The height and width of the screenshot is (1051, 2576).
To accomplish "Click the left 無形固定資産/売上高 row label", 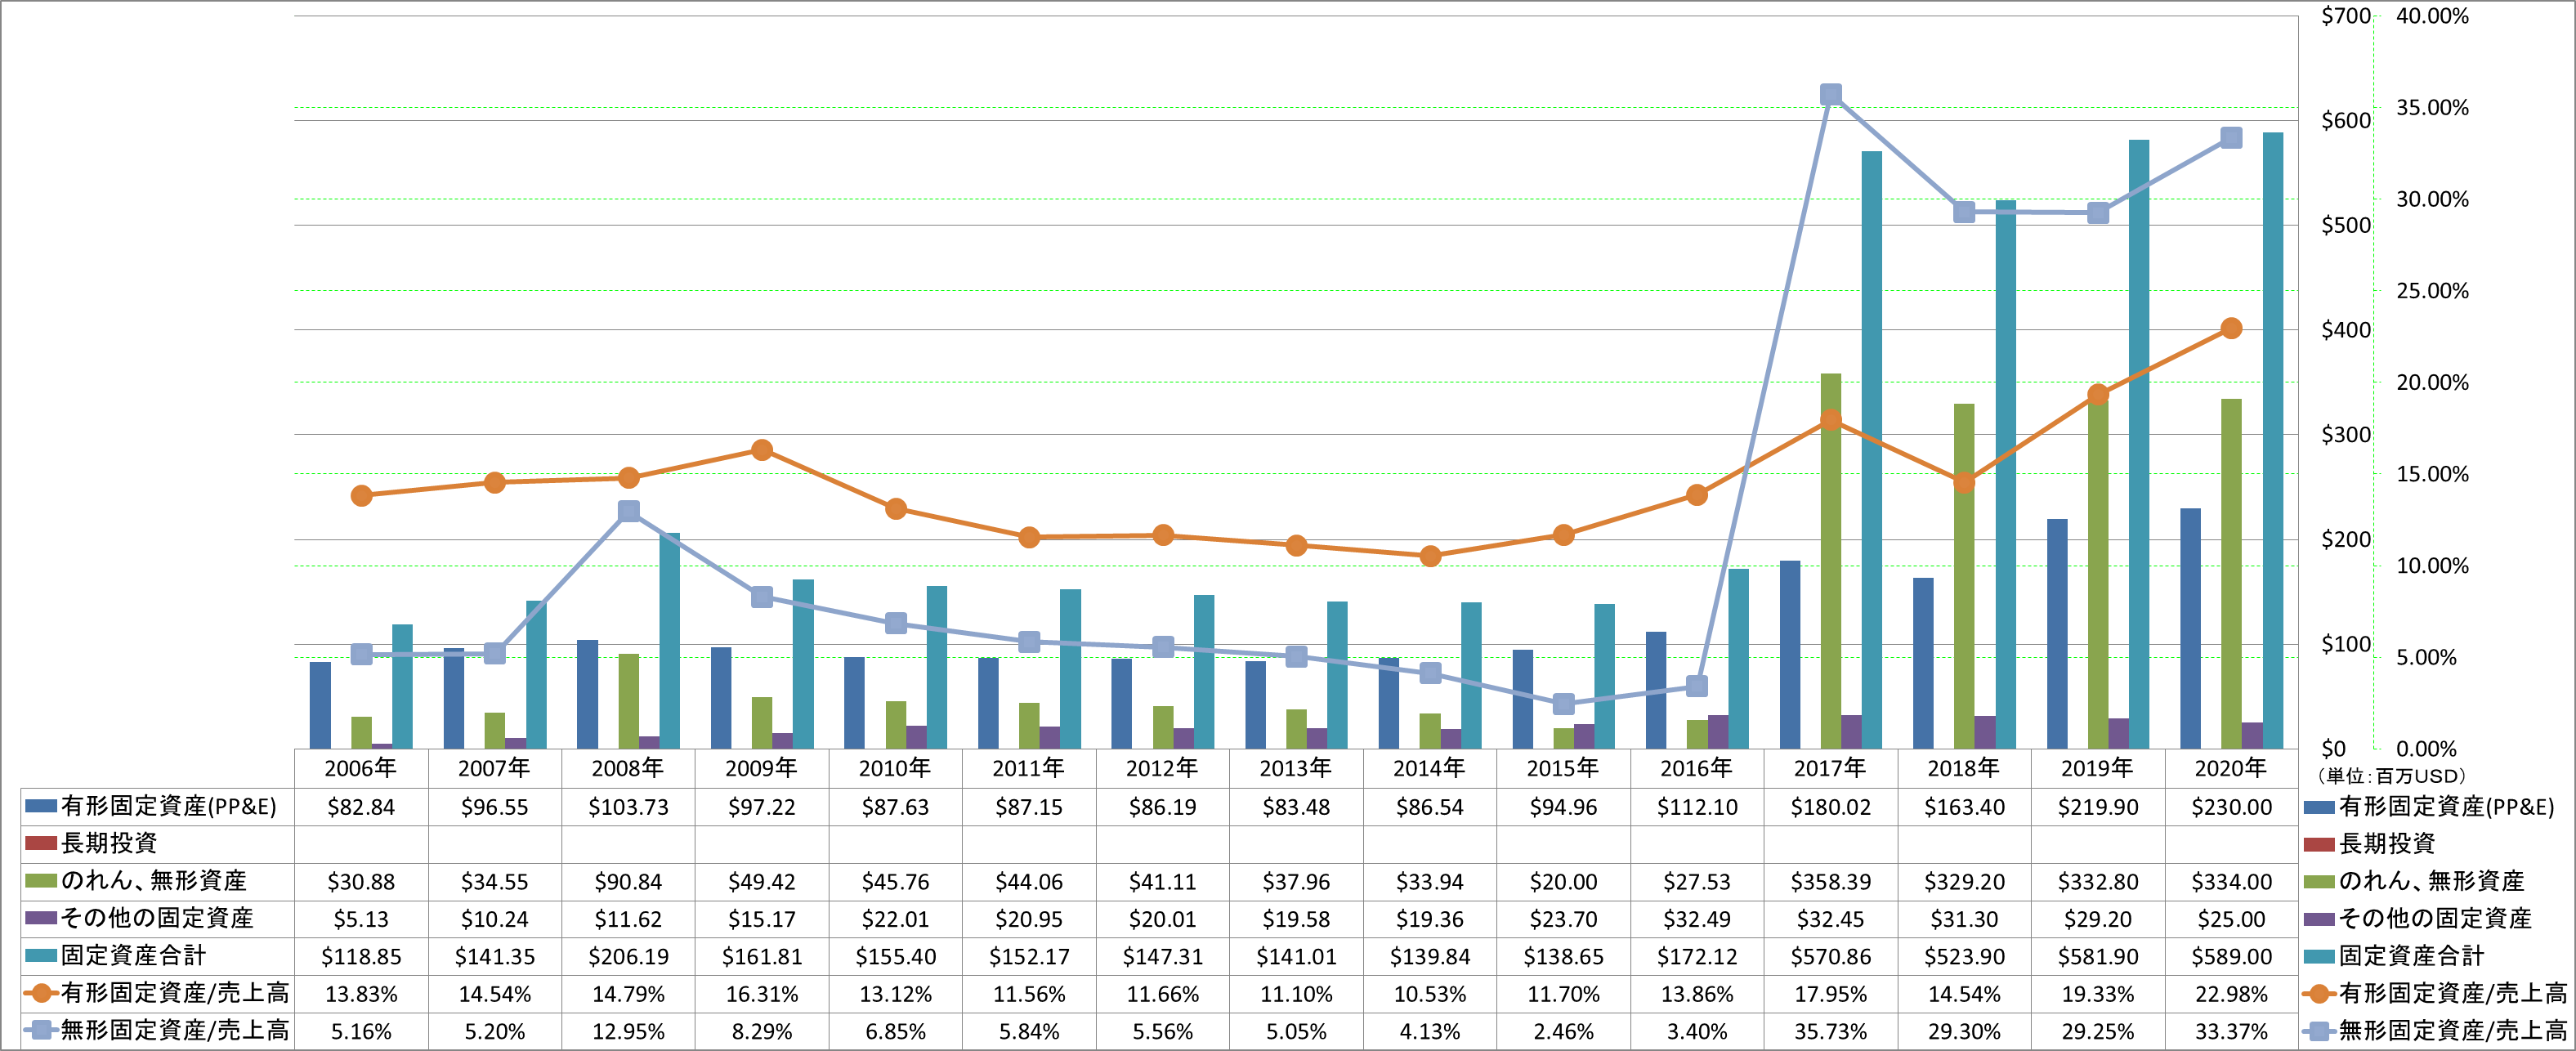I will point(175,1030).
